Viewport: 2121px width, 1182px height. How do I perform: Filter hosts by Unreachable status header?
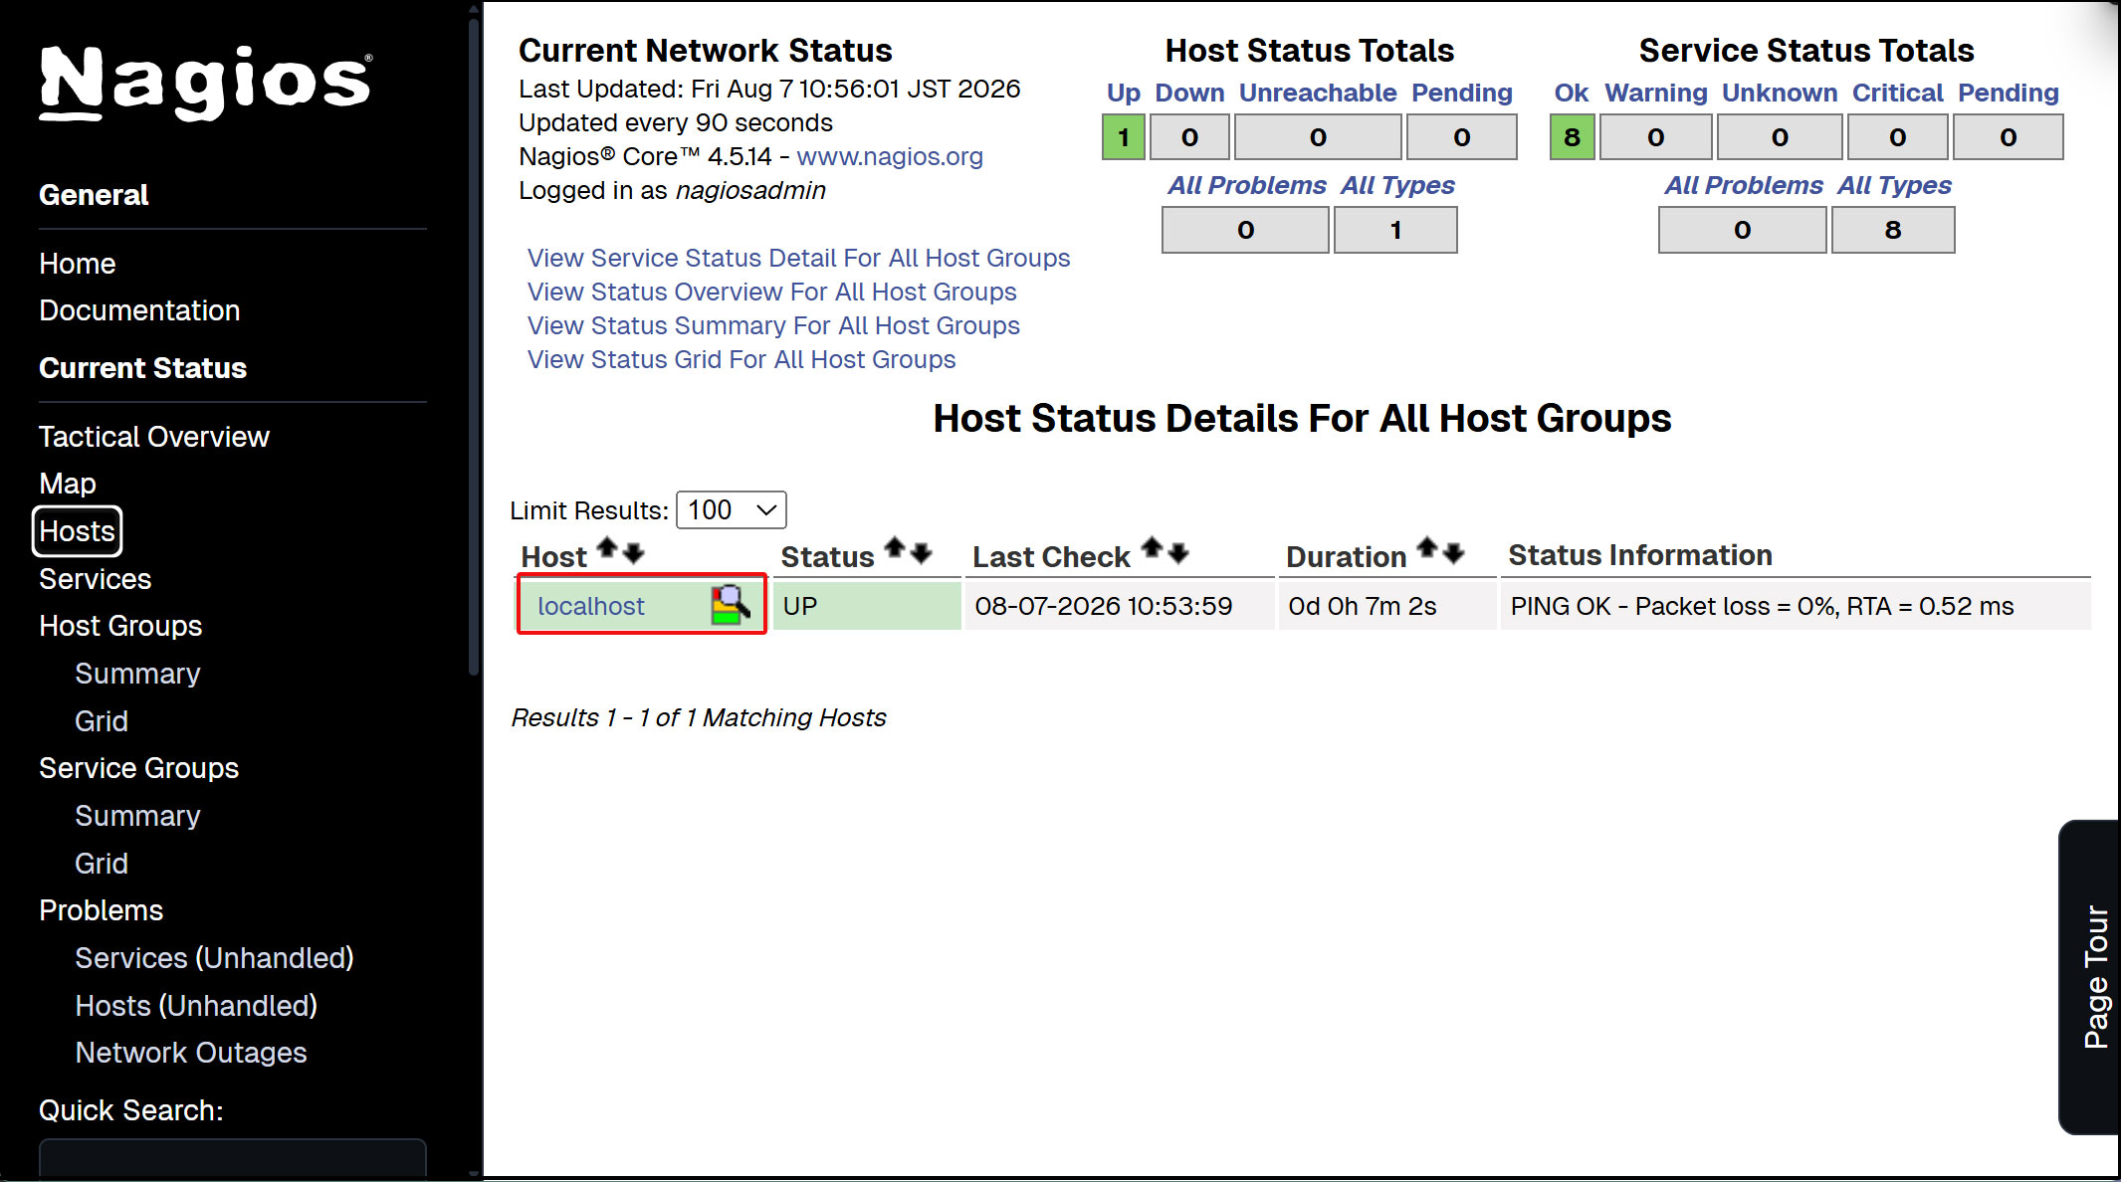click(1318, 93)
